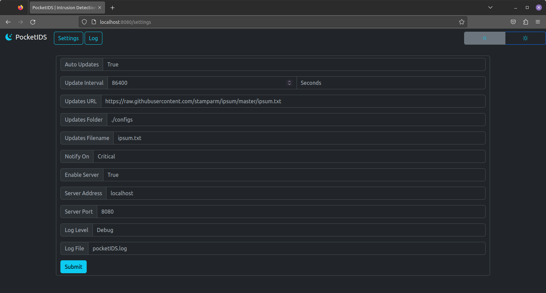Viewport: 546px width, 293px height.
Task: Open the Log navigation tab
Action: (x=93, y=38)
